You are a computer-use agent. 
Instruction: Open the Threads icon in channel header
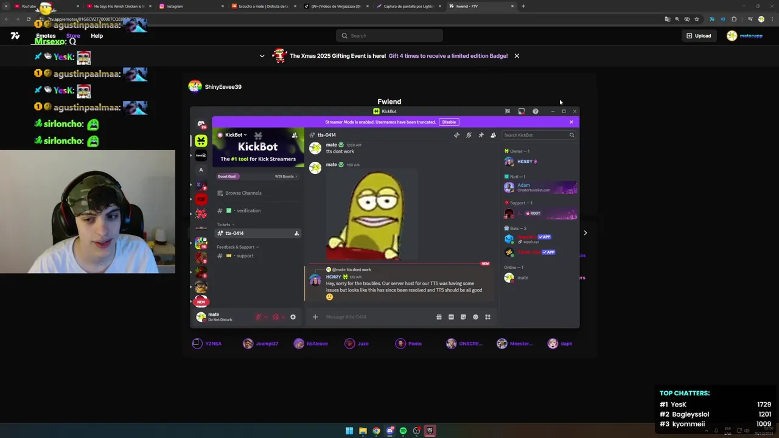(x=456, y=135)
